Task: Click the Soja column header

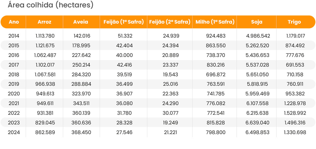Action: point(257,22)
